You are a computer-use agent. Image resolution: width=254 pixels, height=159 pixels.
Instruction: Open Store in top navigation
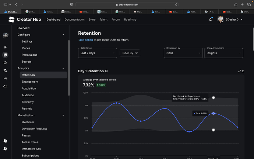pyautogui.click(x=92, y=20)
